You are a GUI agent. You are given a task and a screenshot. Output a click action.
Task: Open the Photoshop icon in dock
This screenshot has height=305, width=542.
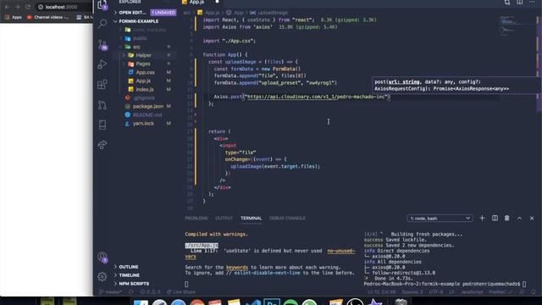pos(272,302)
